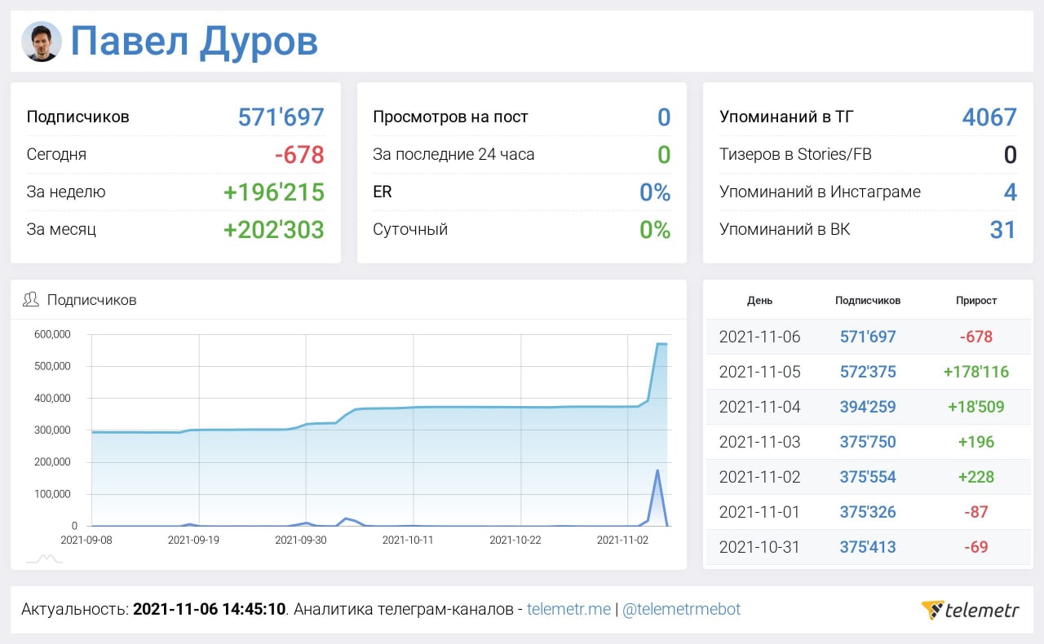
Task: Click the "Прирост" column header
Action: pyautogui.click(x=976, y=300)
